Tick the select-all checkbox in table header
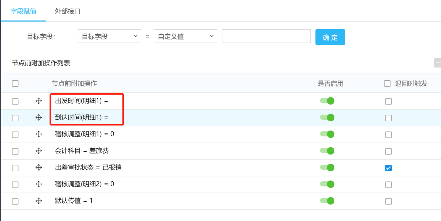 (15, 83)
